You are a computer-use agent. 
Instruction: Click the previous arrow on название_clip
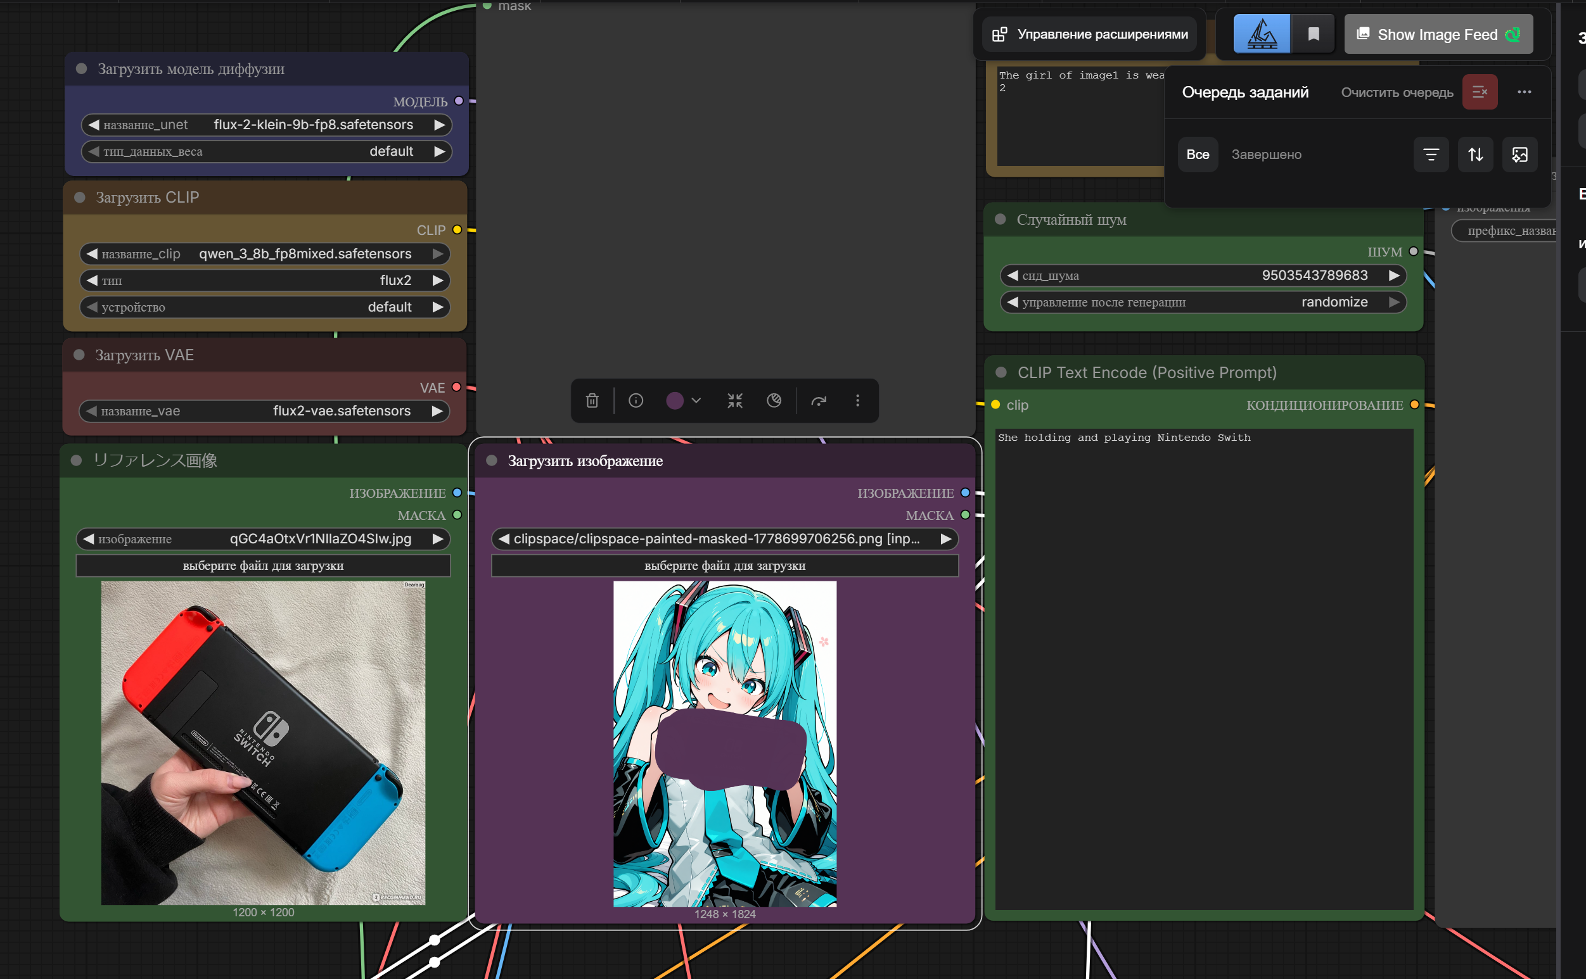point(92,254)
